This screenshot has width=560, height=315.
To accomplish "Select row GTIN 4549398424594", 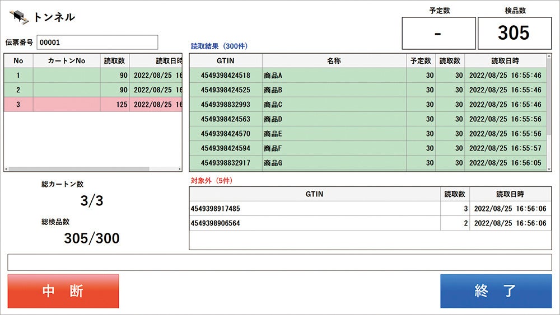I will [368, 148].
